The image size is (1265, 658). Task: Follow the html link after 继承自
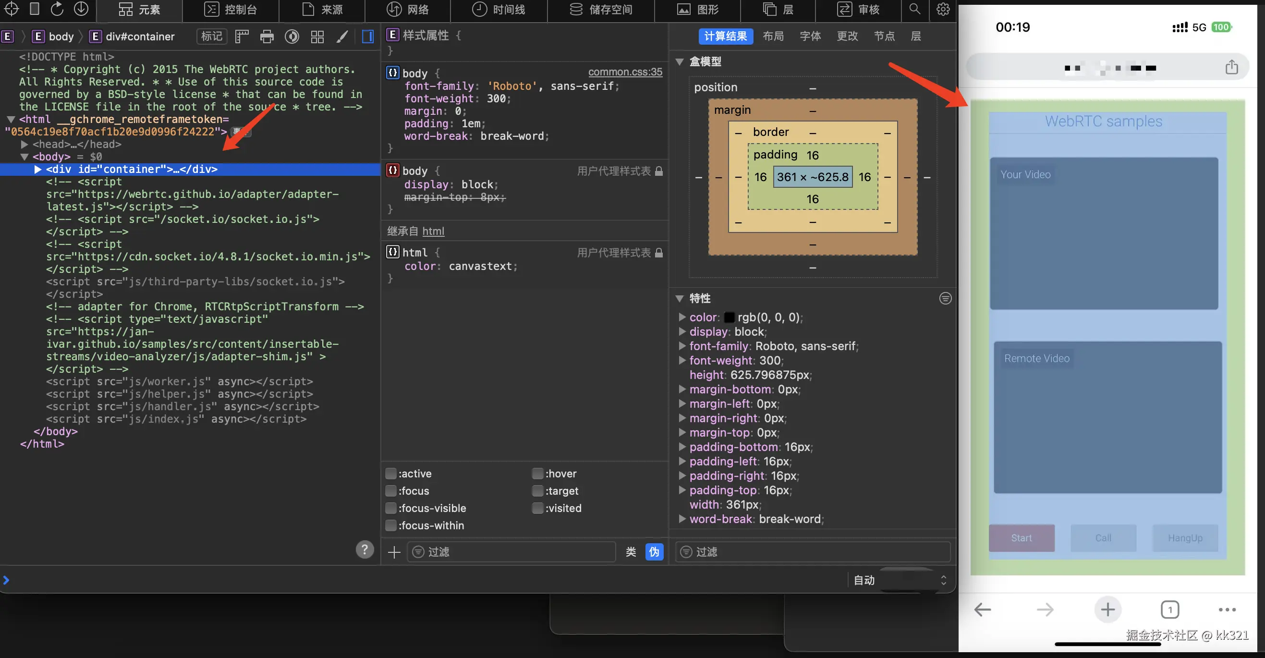(433, 232)
